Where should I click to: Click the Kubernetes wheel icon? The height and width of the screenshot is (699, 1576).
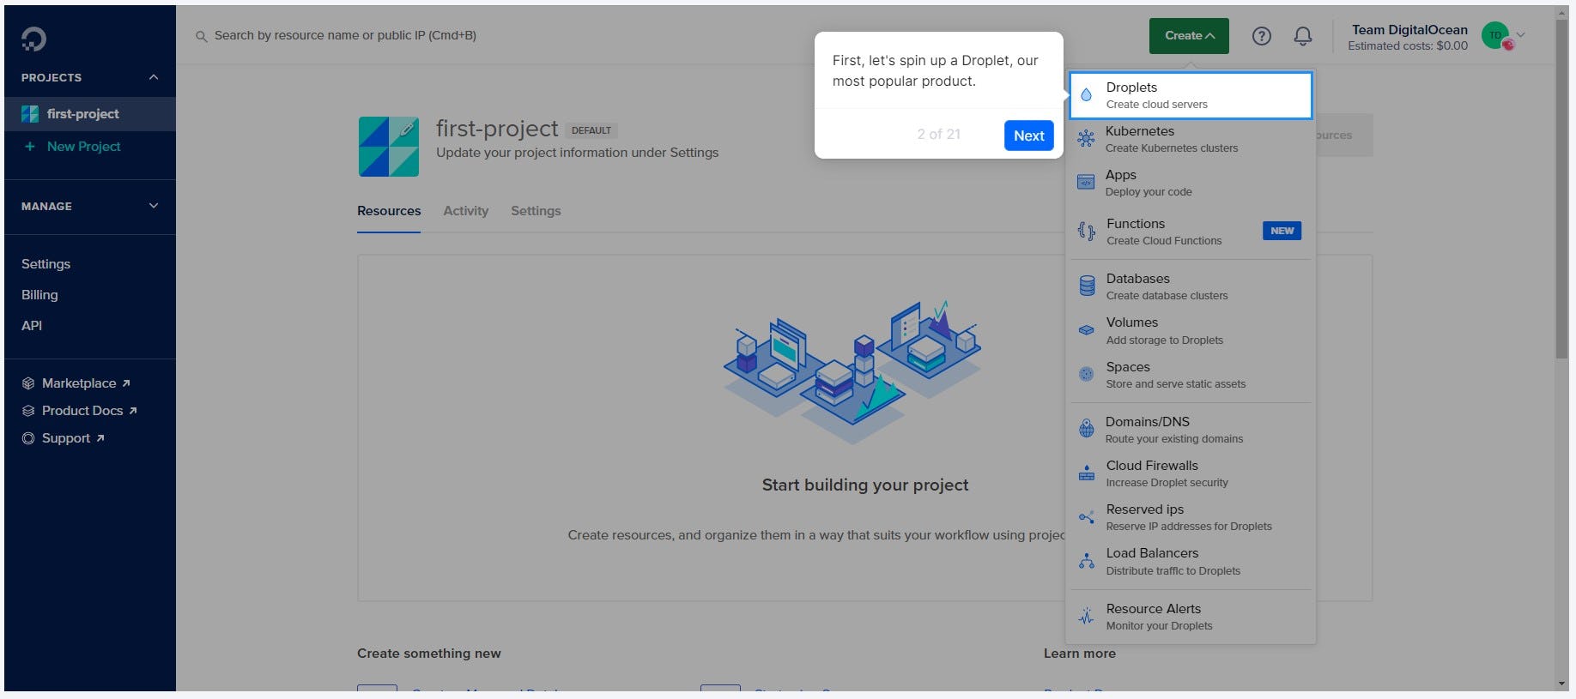click(x=1086, y=139)
